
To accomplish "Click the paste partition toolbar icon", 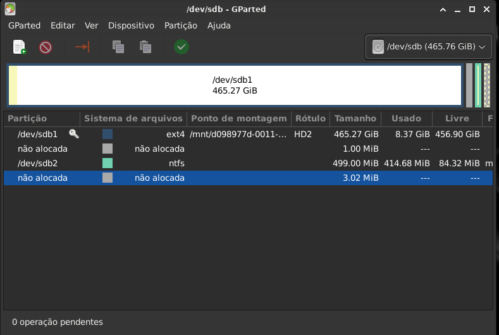I will click(145, 47).
